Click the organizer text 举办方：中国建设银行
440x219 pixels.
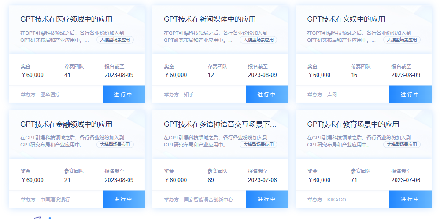45,200
